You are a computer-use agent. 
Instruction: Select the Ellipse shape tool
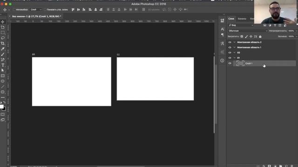click(3, 81)
